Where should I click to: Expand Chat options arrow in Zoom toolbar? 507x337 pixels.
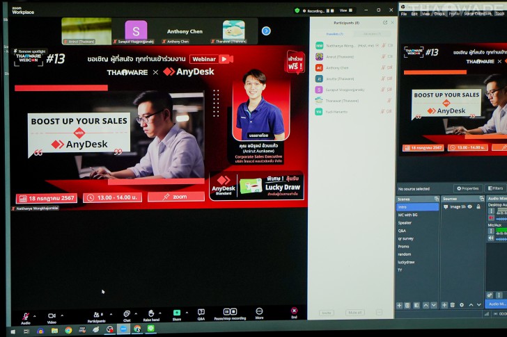click(x=136, y=313)
